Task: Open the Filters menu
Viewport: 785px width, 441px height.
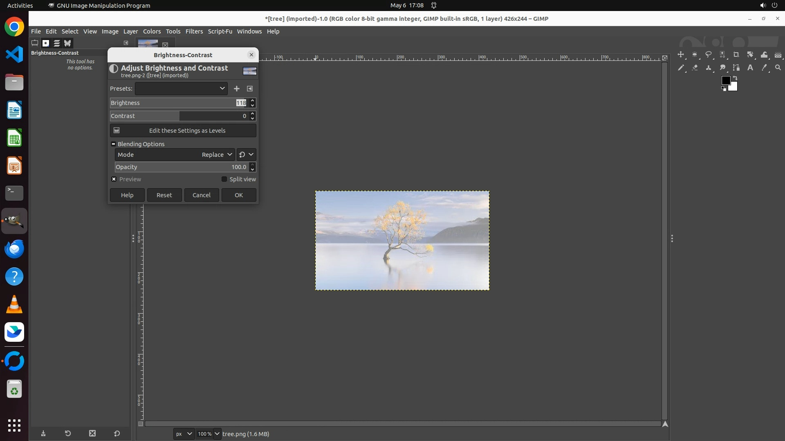Action: (194, 31)
